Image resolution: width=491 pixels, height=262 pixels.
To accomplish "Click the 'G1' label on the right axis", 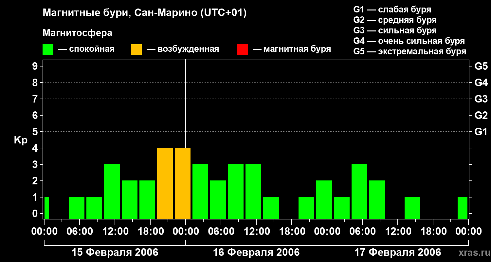I will [481, 132].
